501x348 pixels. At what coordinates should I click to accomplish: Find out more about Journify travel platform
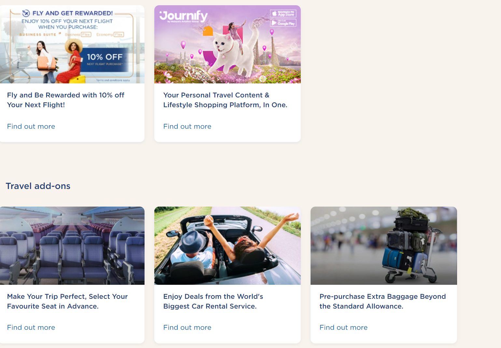click(187, 126)
